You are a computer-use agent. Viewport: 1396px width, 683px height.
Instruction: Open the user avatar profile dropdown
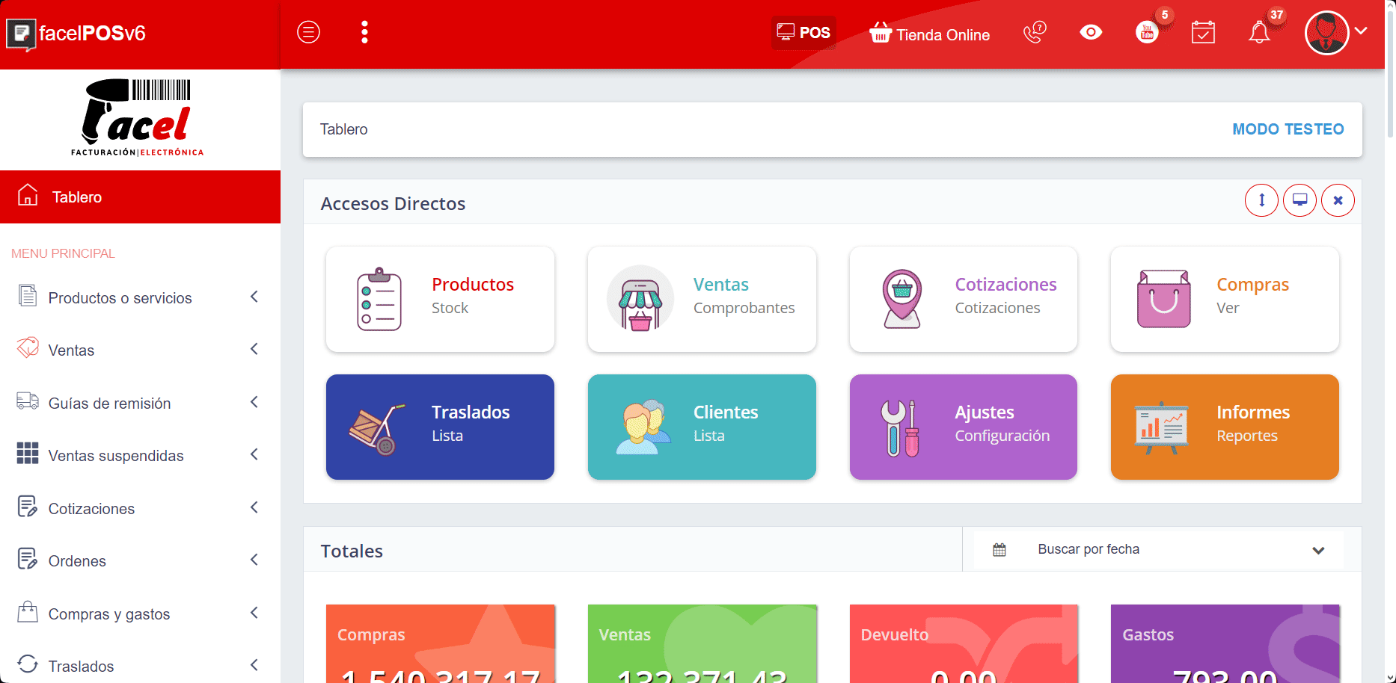pos(1335,32)
